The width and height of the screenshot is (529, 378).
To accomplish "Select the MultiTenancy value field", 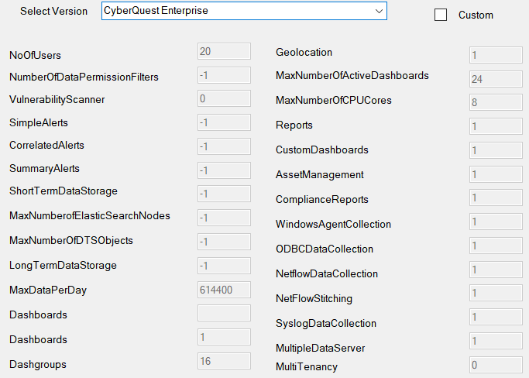I will click(x=496, y=365).
